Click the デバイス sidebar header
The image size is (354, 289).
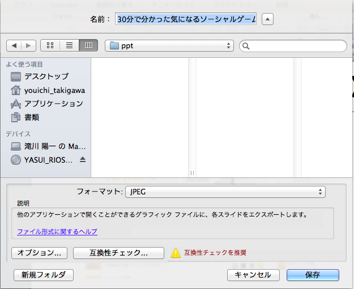coord(18,134)
